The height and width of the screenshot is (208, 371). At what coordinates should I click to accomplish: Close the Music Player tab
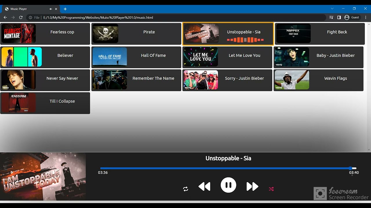click(x=56, y=9)
